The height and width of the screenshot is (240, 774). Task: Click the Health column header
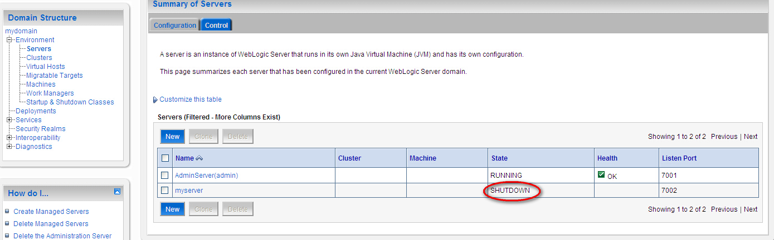click(x=607, y=158)
